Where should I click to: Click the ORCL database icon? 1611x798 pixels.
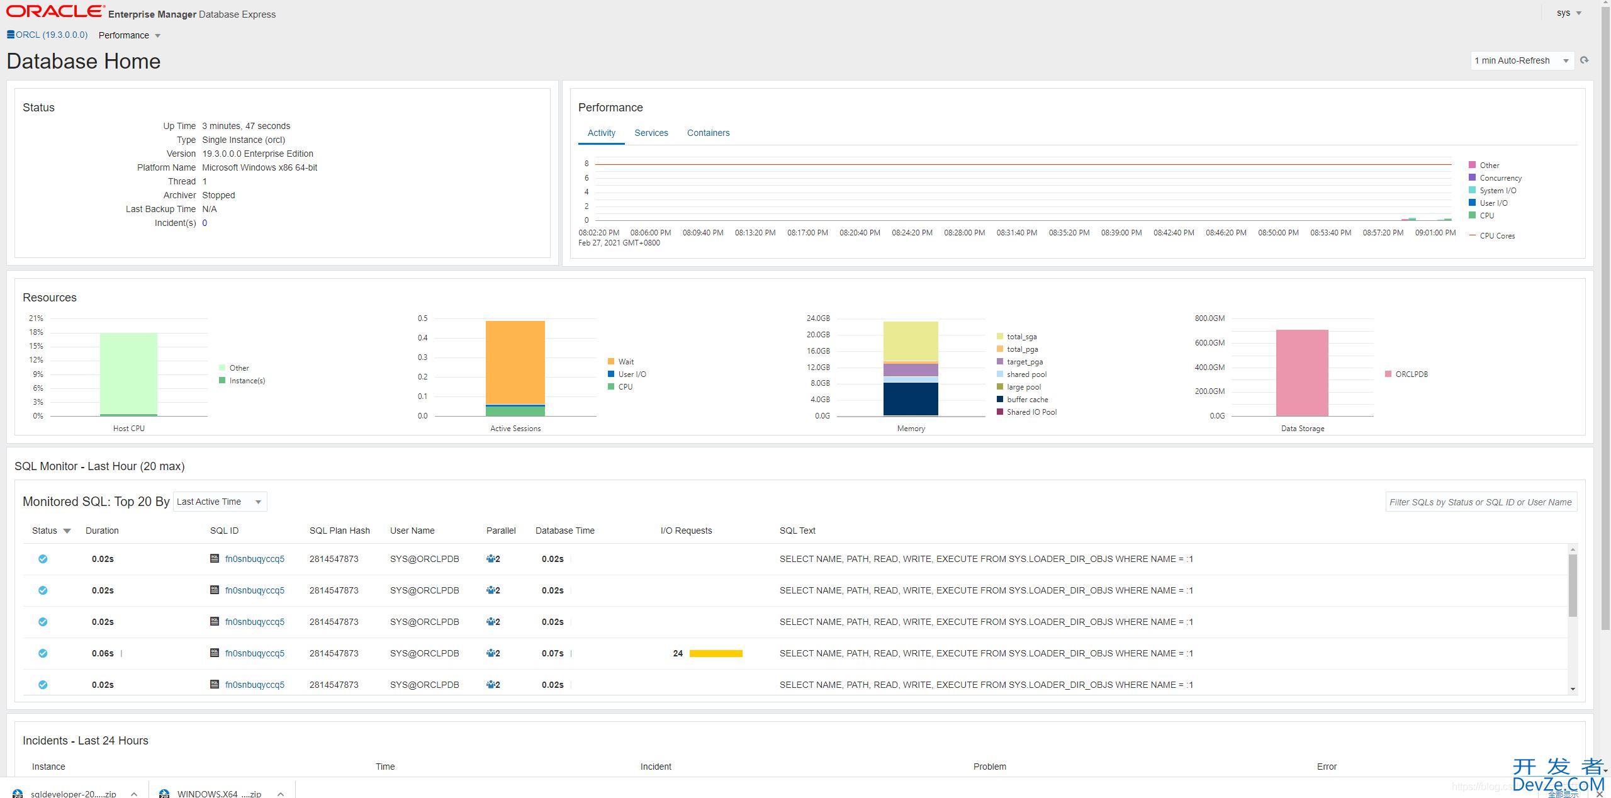tap(11, 35)
